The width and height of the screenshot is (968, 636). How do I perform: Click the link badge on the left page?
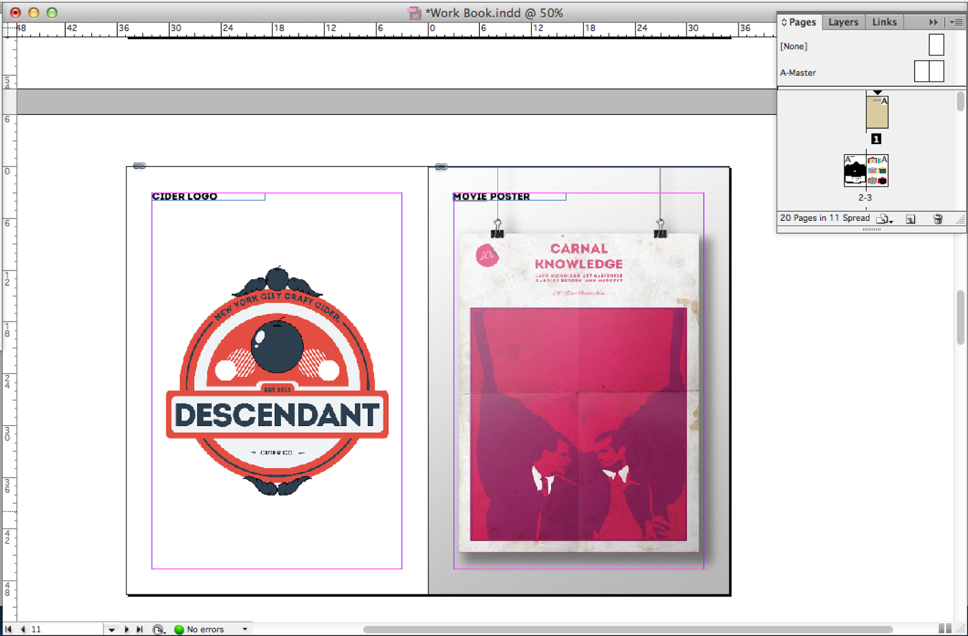point(139,166)
